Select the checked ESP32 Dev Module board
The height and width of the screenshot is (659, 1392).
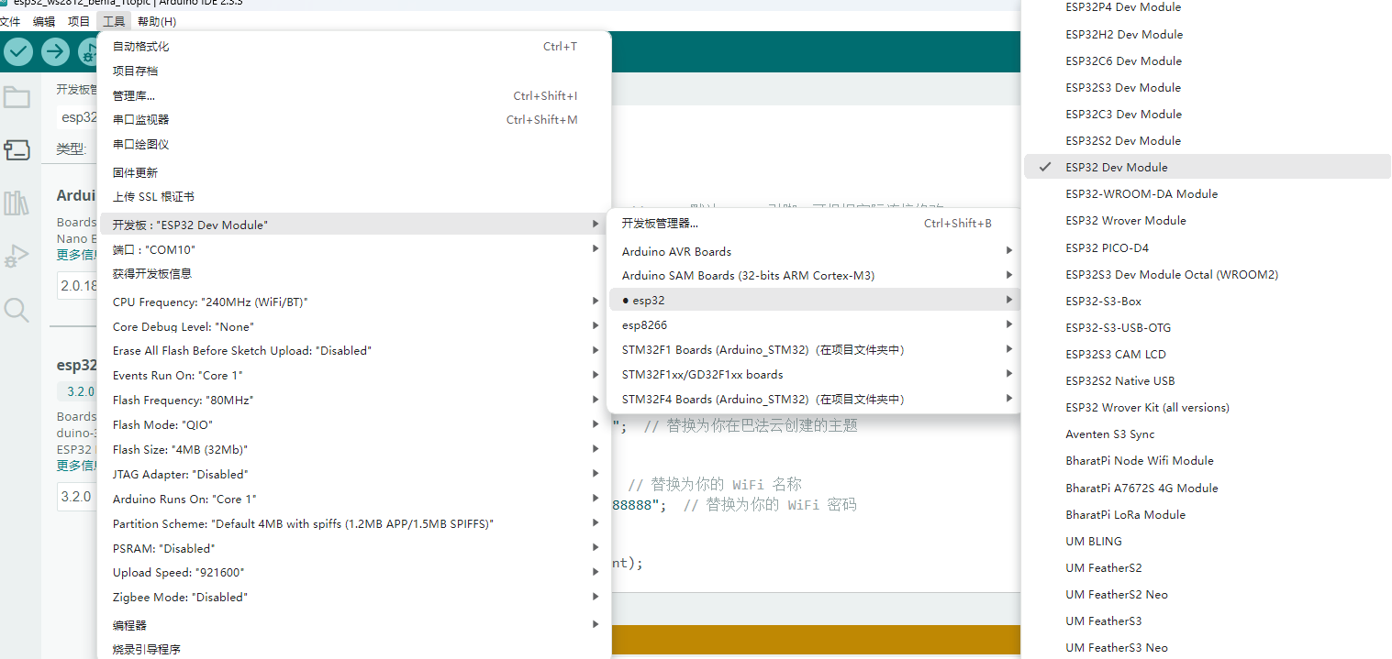point(1207,167)
